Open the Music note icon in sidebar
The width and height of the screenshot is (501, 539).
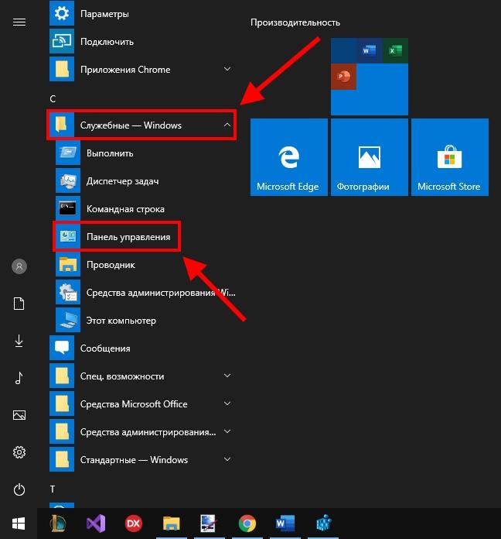click(x=19, y=378)
